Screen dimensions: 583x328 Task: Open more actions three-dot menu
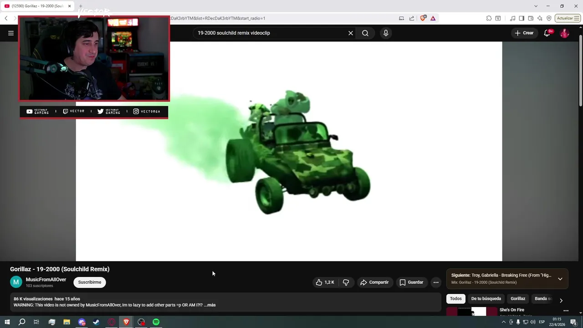(x=436, y=282)
